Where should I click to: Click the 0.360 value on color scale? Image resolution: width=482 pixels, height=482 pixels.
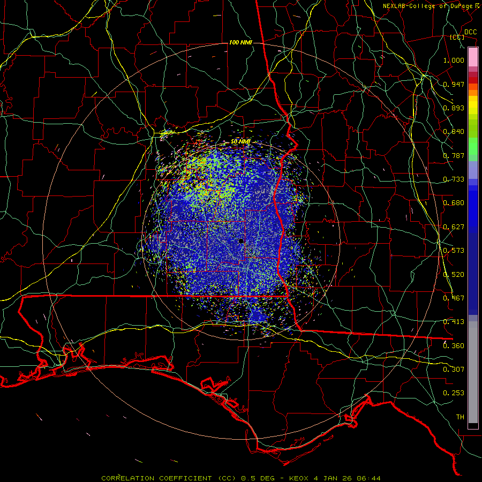454,346
